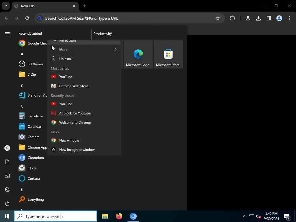Open Chrome Labs flask icon
Image resolution: width=296 pixels, height=222 pixels.
248,18
